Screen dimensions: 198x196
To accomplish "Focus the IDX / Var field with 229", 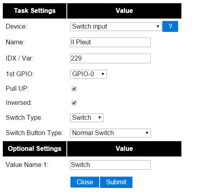I will click(x=110, y=58).
